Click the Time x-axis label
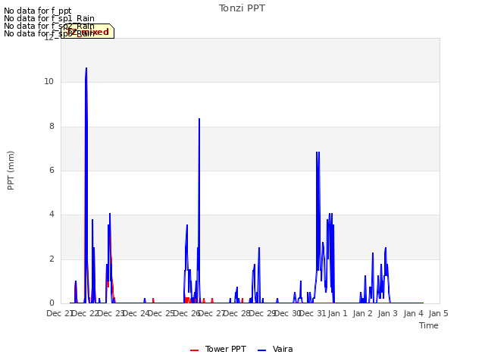Screen dimensions: 485x364 click(x=429, y=325)
